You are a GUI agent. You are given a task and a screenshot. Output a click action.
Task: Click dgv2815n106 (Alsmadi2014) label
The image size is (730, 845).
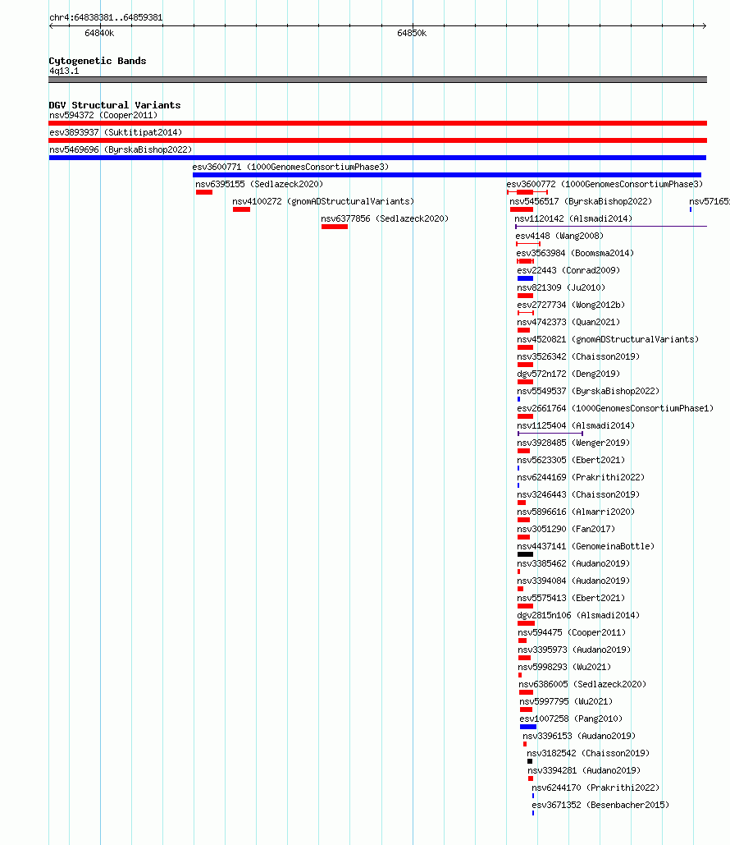(x=578, y=615)
